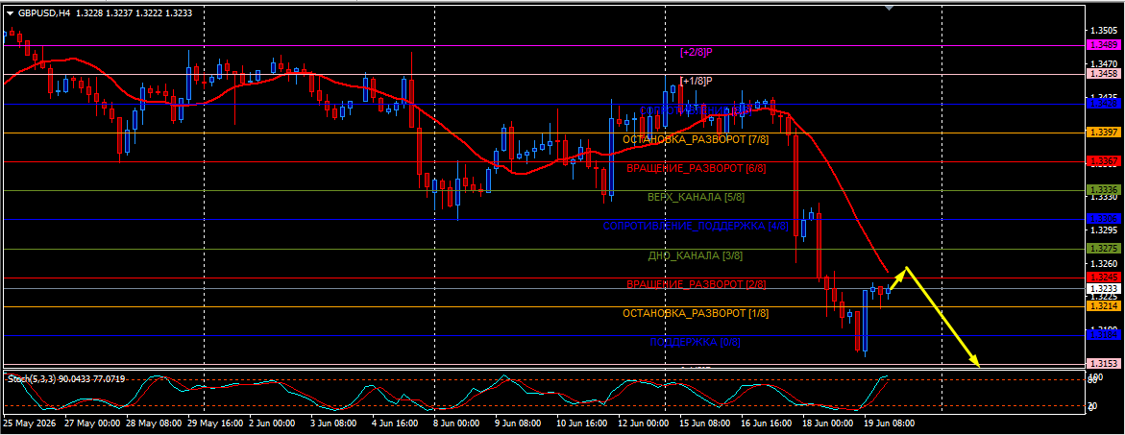Select the ВЕРХ_КАНАЛА [5/8] level label

pos(696,197)
